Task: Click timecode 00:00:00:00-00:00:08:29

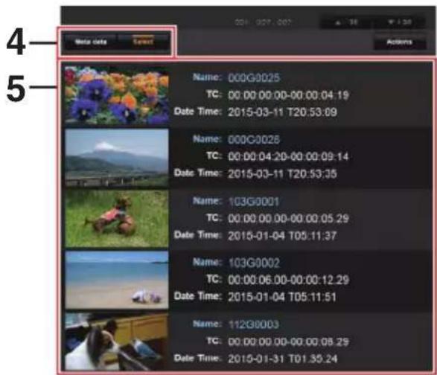Action: [x=288, y=342]
